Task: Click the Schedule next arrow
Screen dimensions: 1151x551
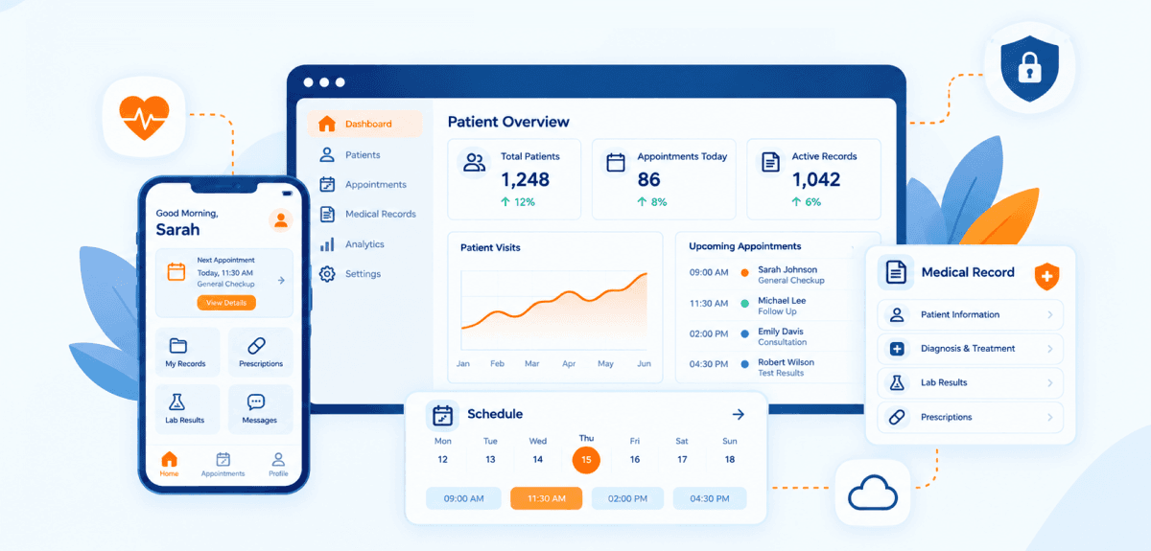Action: (738, 414)
